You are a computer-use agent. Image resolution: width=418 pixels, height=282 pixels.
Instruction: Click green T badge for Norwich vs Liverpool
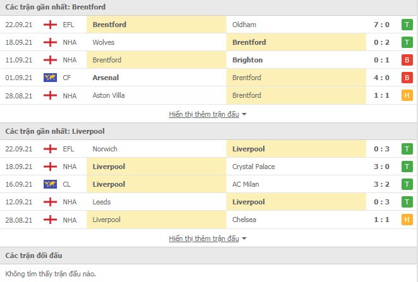pyautogui.click(x=407, y=149)
